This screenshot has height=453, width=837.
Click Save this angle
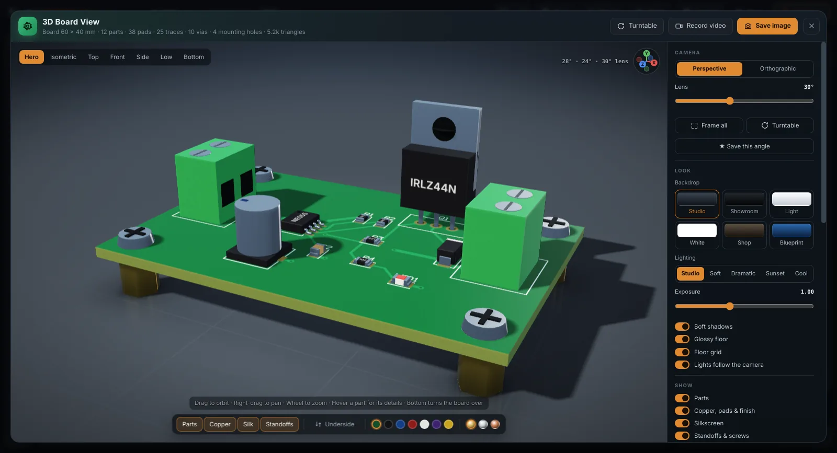[744, 146]
